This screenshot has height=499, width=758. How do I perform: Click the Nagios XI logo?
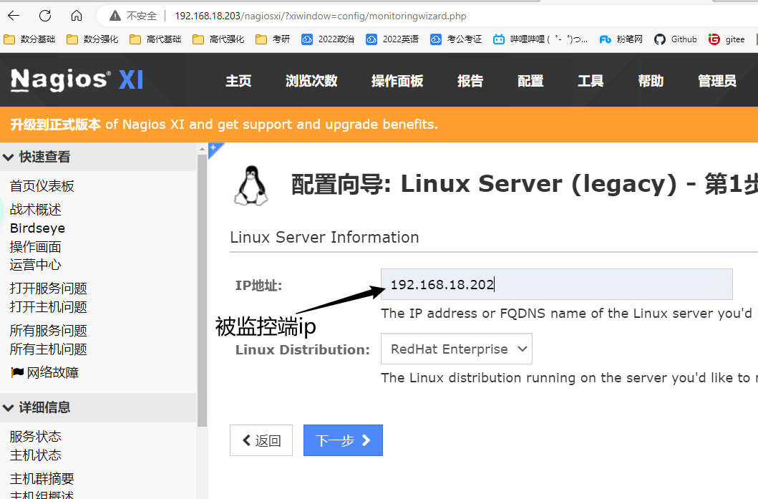coord(77,80)
